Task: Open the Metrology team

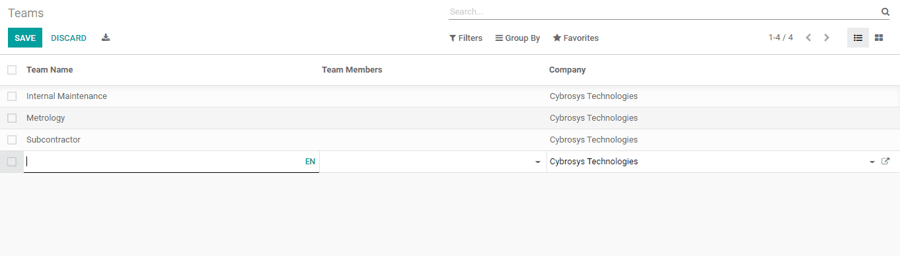Action: coord(46,118)
